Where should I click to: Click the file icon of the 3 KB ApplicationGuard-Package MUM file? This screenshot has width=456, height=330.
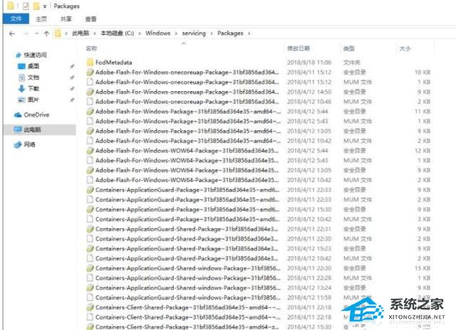pos(90,219)
